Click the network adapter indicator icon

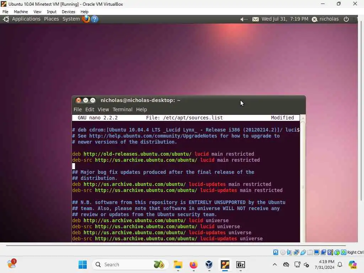tap(296, 252)
